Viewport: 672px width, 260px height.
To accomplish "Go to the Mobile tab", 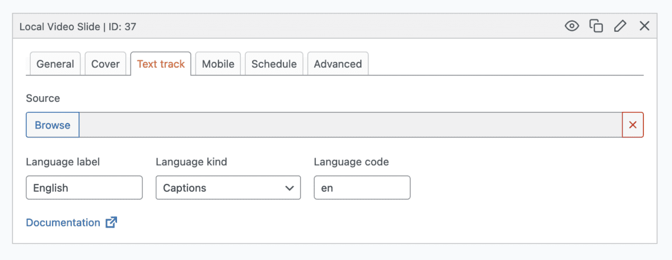I will click(x=218, y=64).
